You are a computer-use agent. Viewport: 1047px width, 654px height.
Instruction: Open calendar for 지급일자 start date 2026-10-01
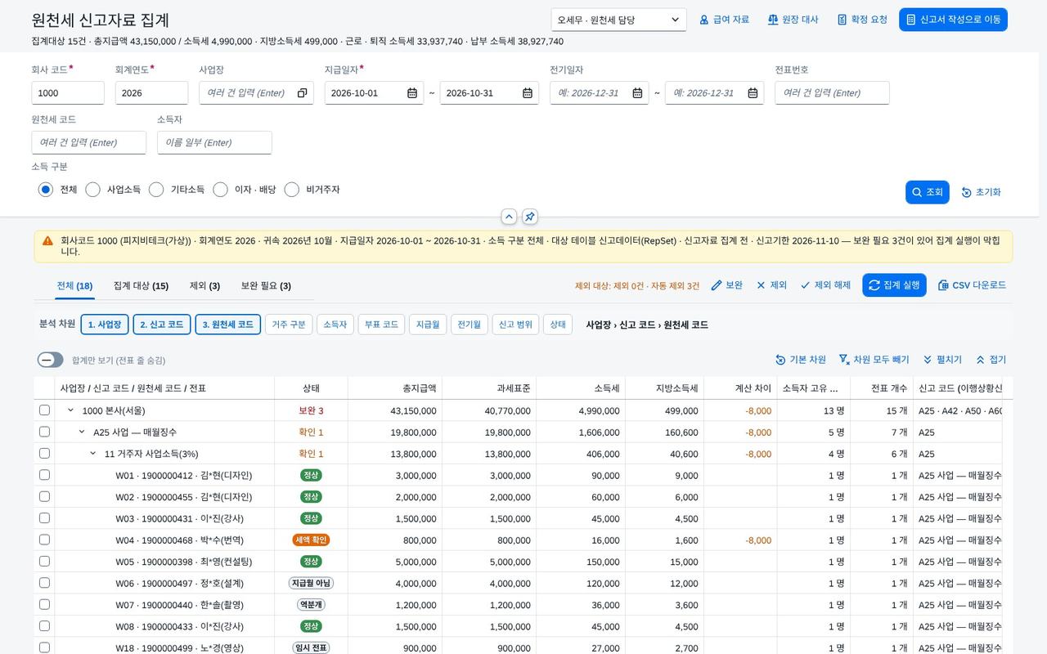tap(412, 93)
